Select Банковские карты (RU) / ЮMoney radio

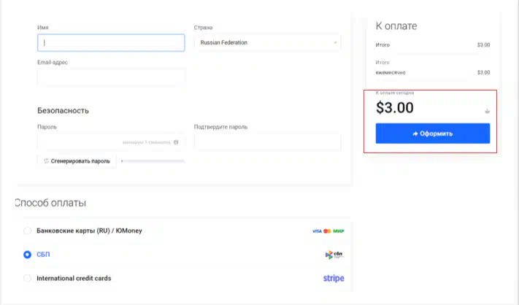click(x=28, y=231)
